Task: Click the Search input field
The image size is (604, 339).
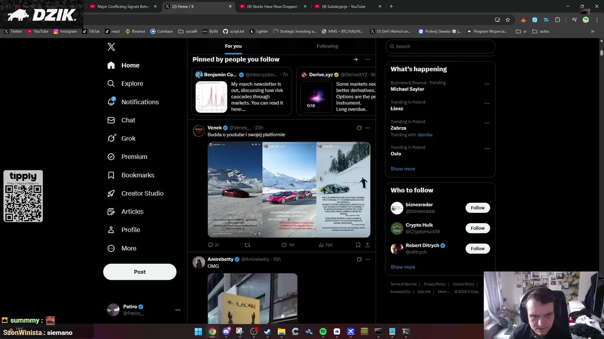Action: [x=440, y=46]
